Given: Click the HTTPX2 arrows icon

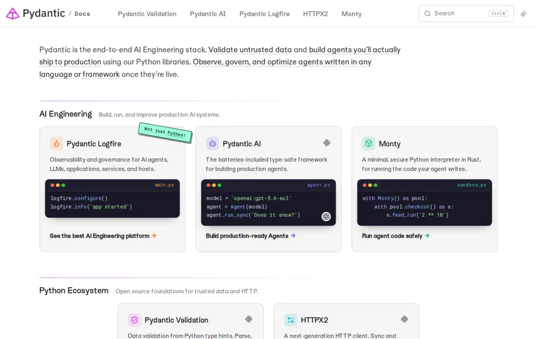Looking at the screenshot, I should click(291, 320).
